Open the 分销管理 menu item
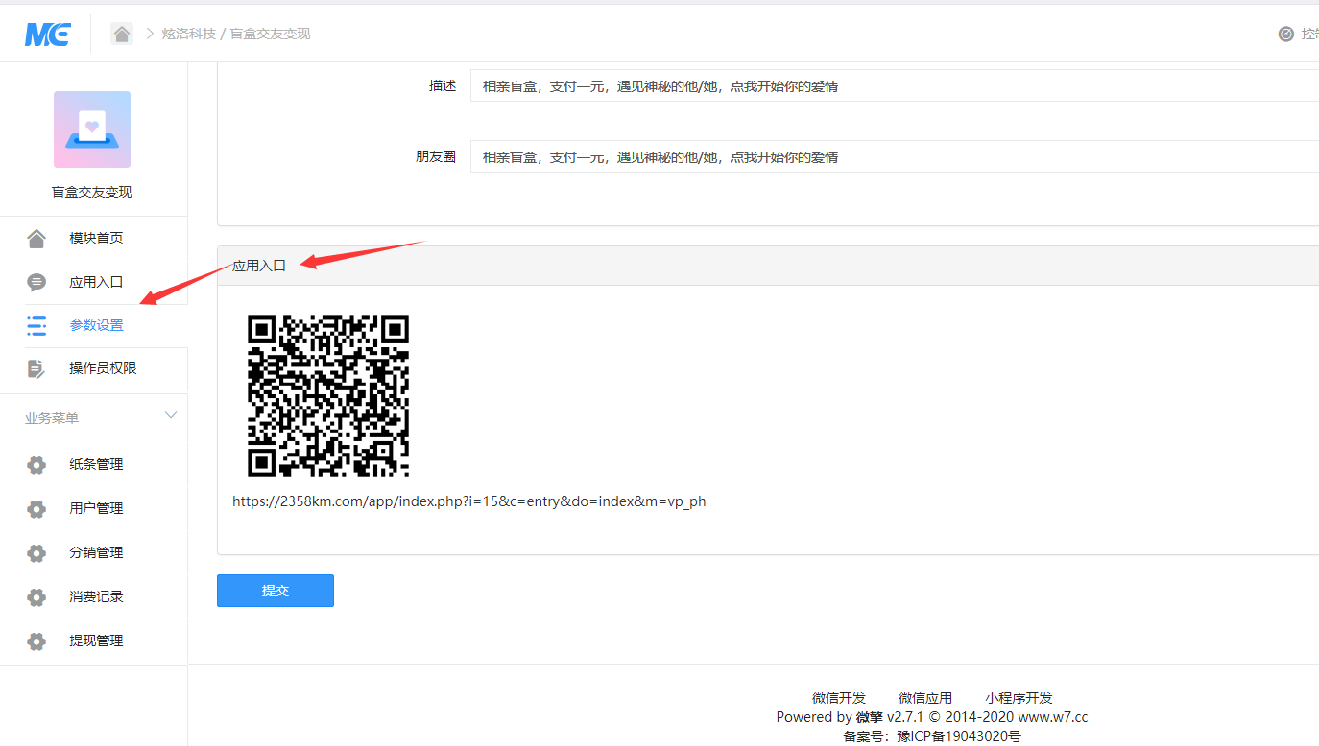Image resolution: width=1319 pixels, height=746 pixels. [94, 553]
